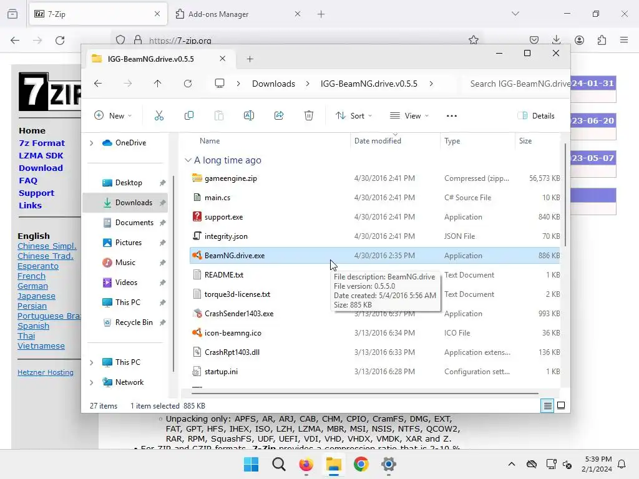Open the Sort dropdown menu
Screen dimensions: 639x479
coord(354,115)
